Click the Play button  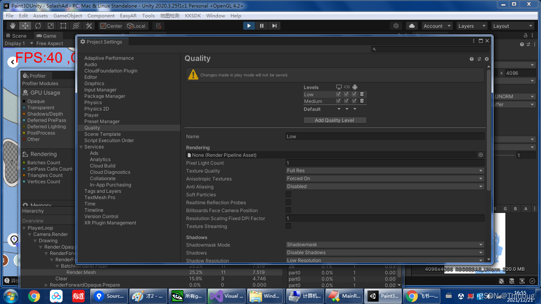(249, 26)
